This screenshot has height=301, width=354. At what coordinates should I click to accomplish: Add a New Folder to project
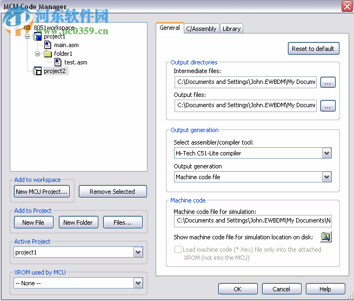78,223
